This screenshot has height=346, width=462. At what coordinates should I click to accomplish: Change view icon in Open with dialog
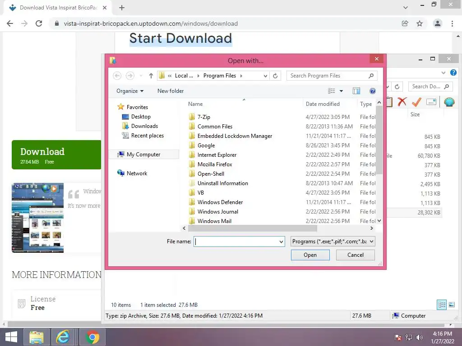click(x=332, y=91)
